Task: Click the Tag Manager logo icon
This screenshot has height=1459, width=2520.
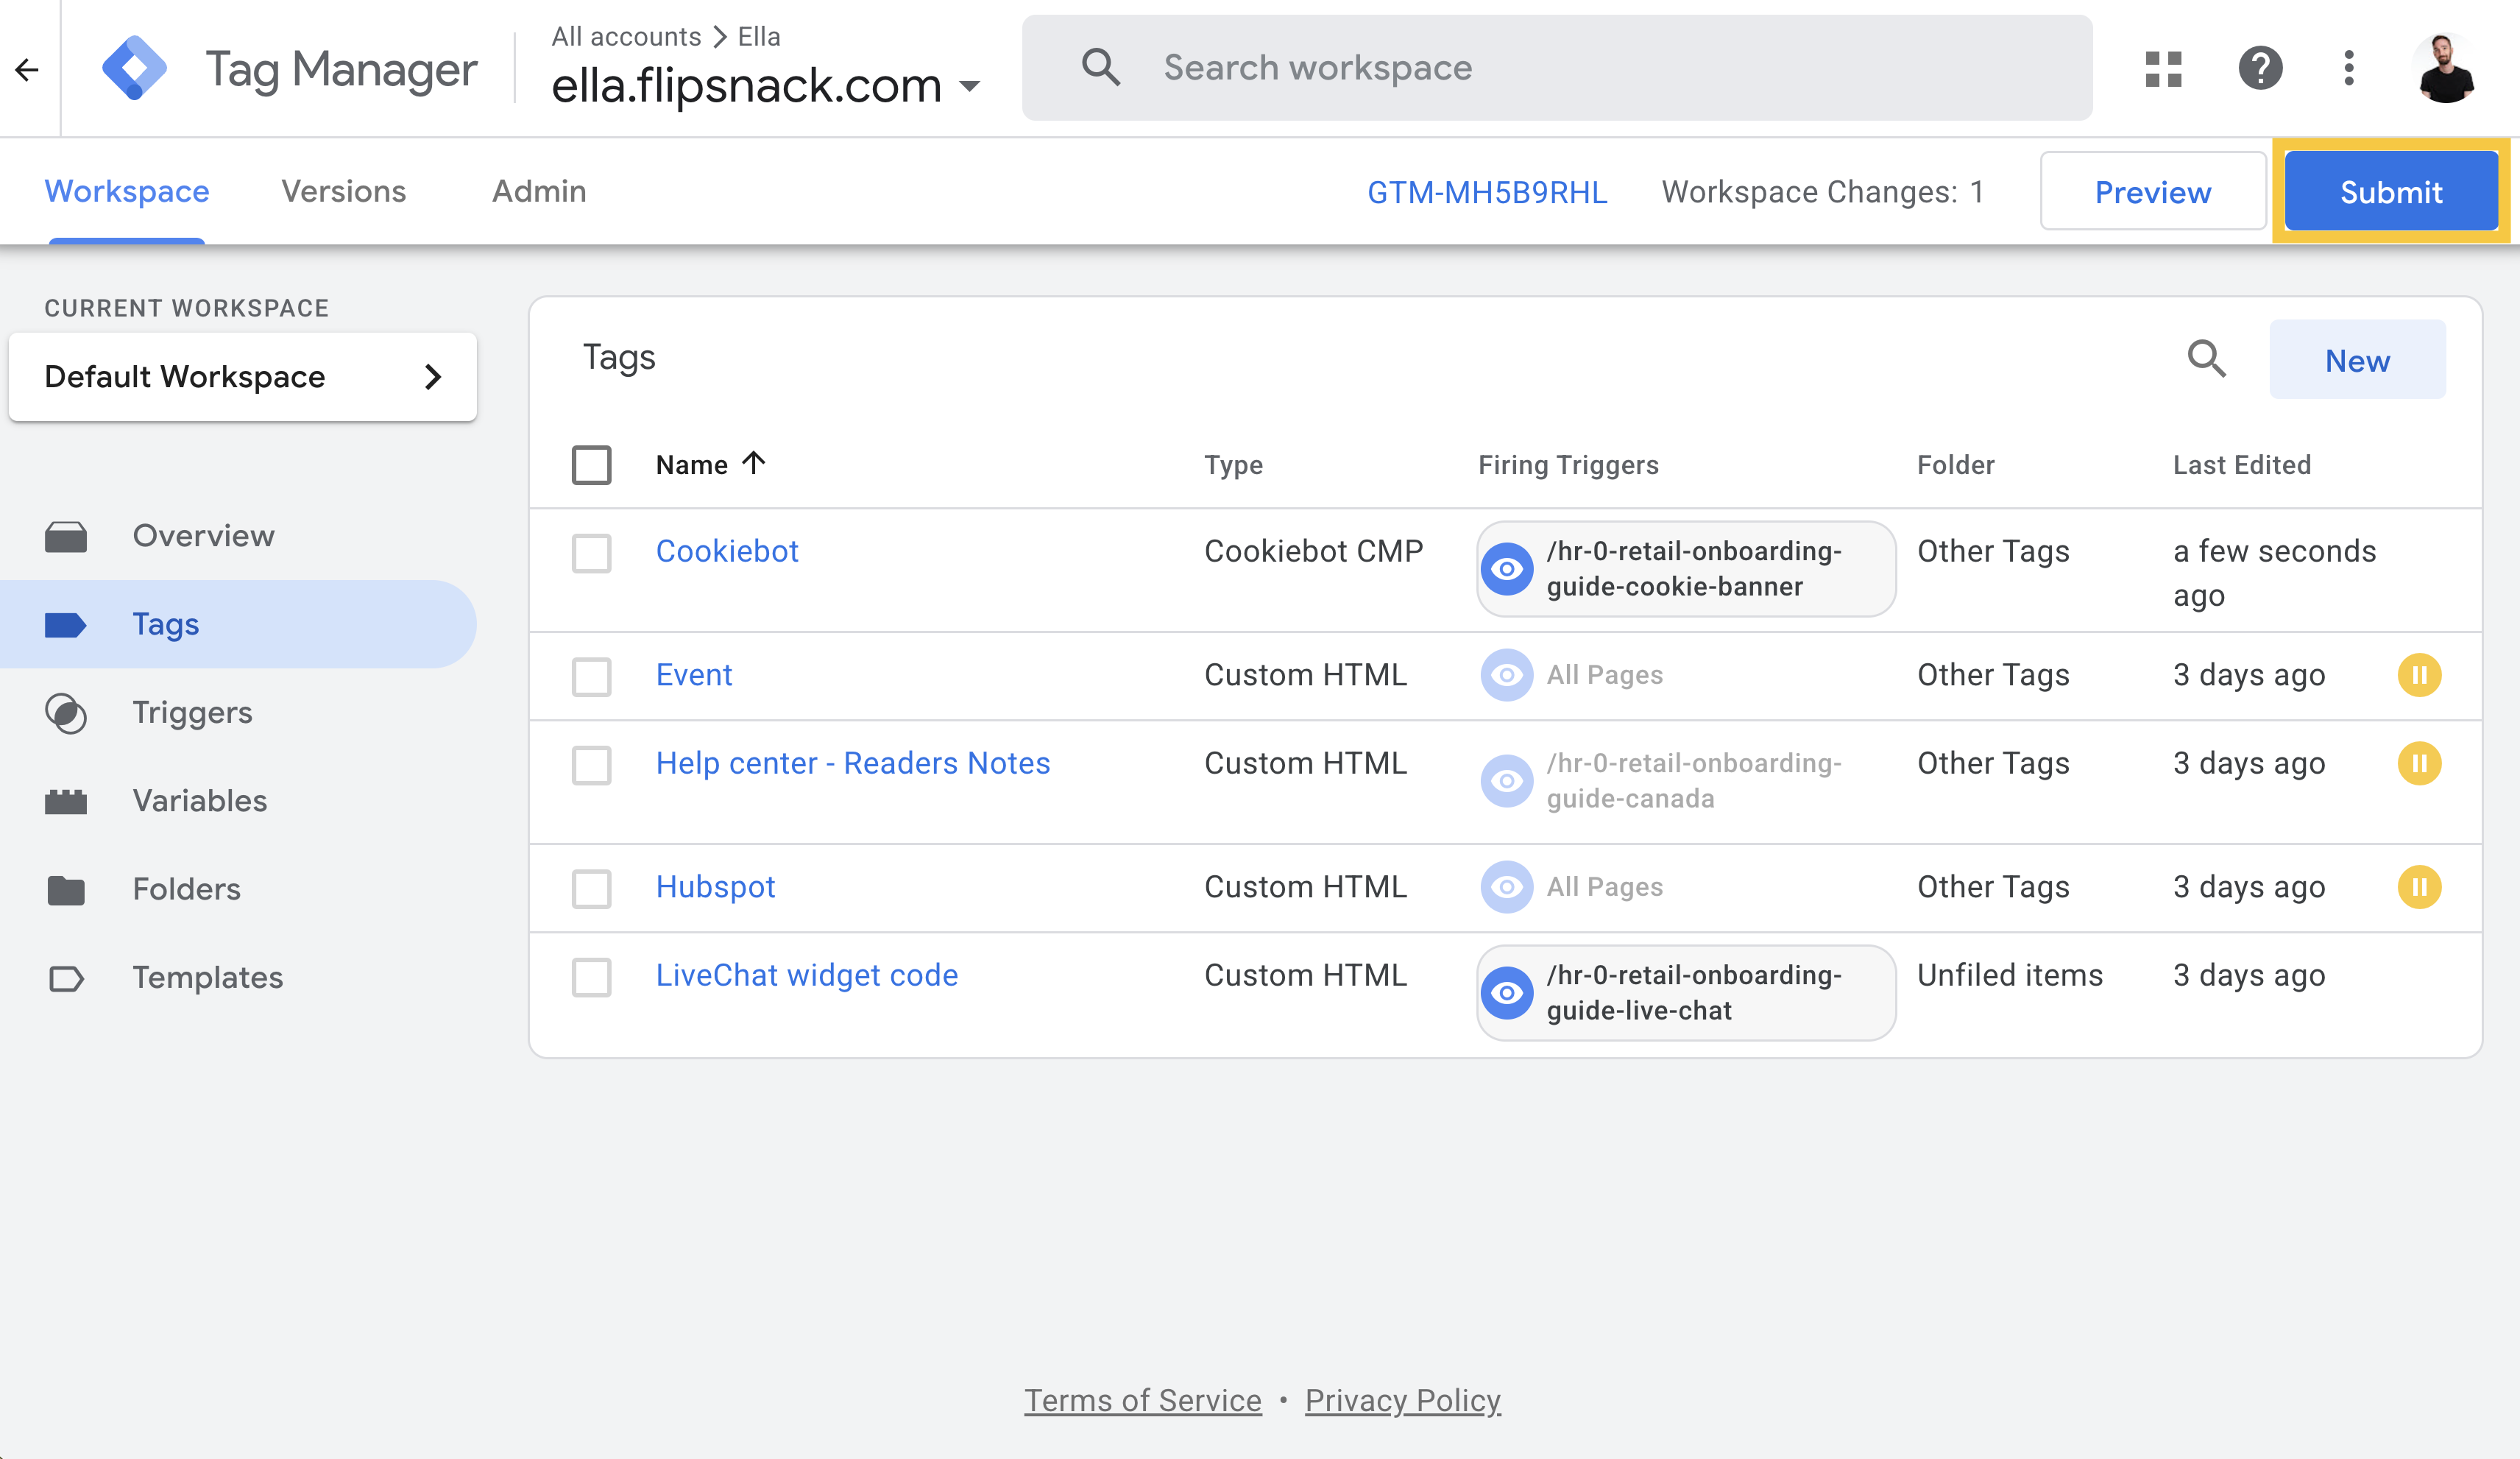Action: point(135,68)
